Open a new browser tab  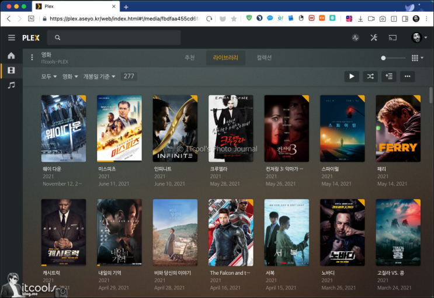coord(126,7)
